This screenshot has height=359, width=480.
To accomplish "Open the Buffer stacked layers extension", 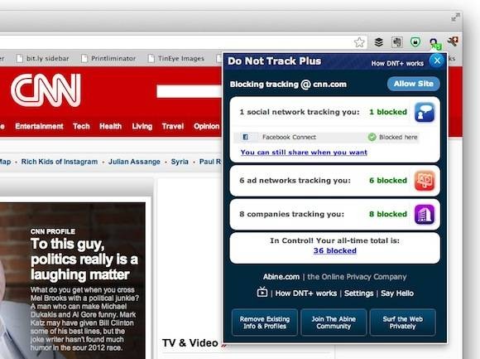I will pos(379,42).
